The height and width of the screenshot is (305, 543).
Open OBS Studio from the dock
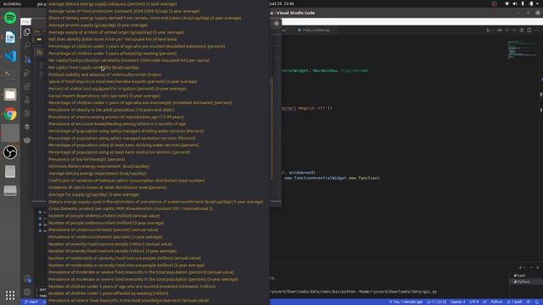coord(10,152)
